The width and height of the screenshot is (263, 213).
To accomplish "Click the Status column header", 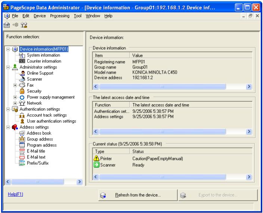I will [x=191, y=151].
